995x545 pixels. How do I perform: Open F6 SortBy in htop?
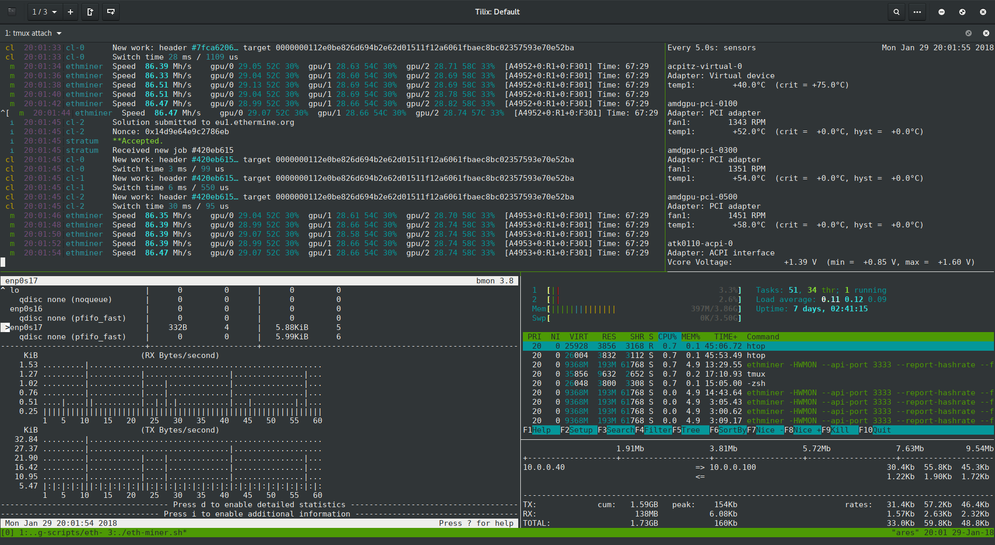[728, 430]
